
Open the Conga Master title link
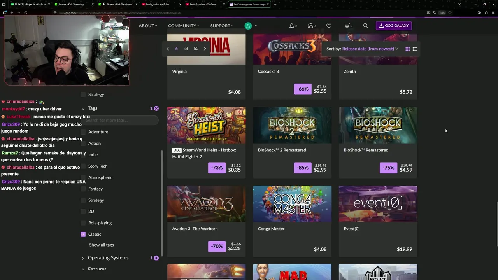tap(271, 229)
